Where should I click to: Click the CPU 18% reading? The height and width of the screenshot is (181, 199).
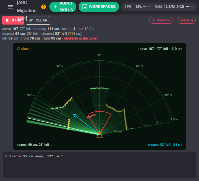coord(139,7)
